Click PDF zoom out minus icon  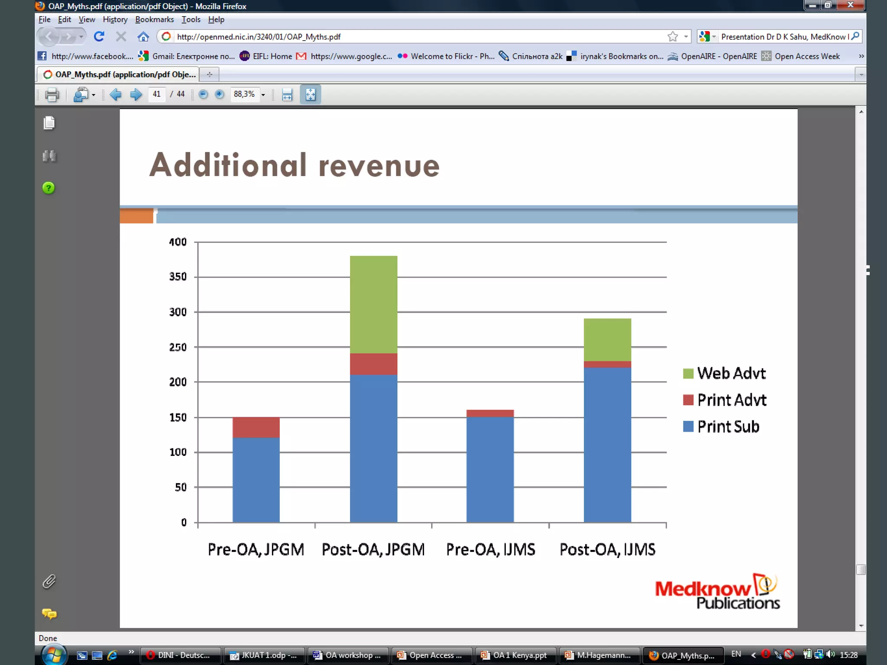coord(203,94)
